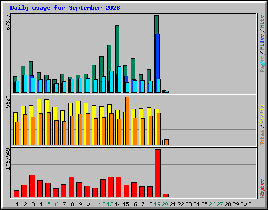
Task: Click day 11 on the x-axis
Action: tap(94, 204)
